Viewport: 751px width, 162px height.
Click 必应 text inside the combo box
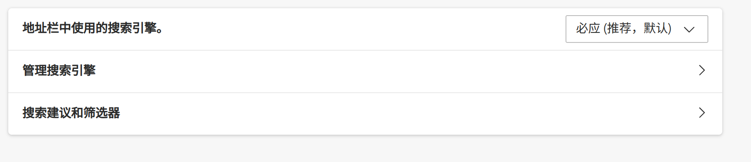[588, 29]
